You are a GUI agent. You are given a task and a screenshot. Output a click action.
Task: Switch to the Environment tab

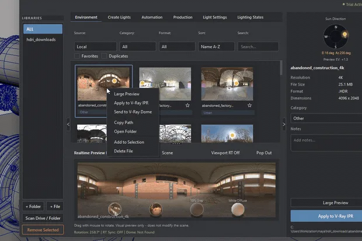[86, 17]
